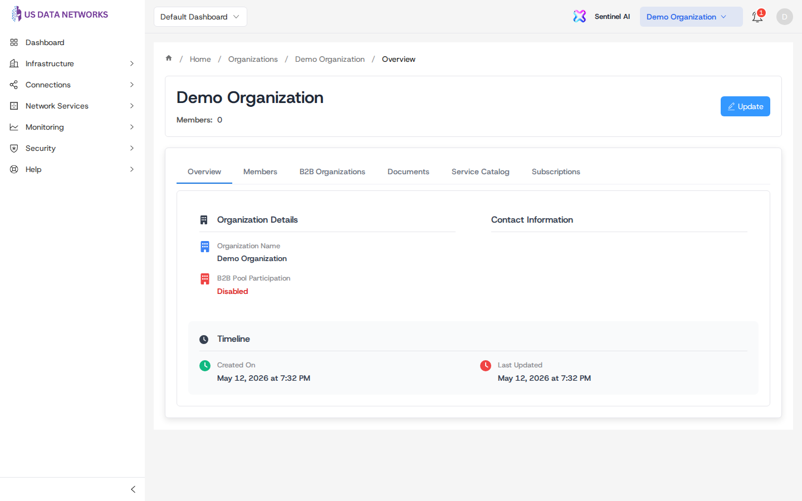This screenshot has height=501, width=802.
Task: Click the Help lifebuoy icon
Action: click(14, 169)
